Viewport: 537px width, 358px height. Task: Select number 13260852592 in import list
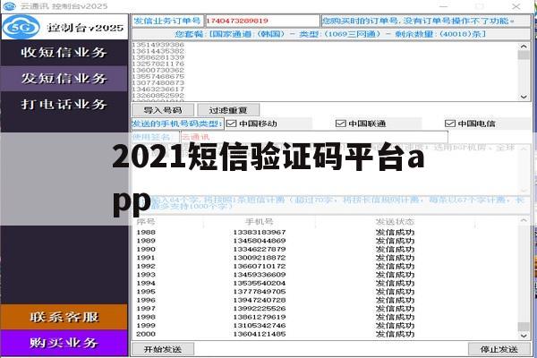coord(158,95)
